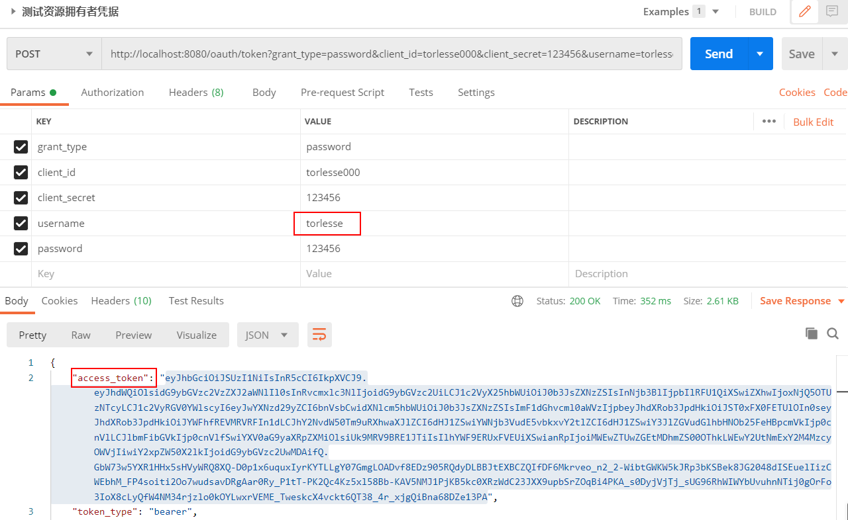
Task: Open the three-dots column options
Action: pyautogui.click(x=768, y=121)
